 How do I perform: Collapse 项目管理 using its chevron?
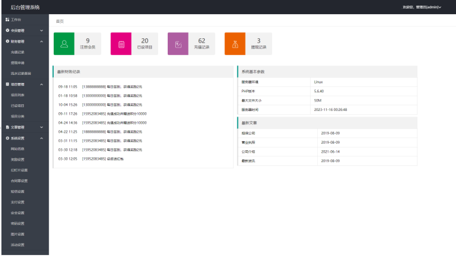(x=42, y=84)
